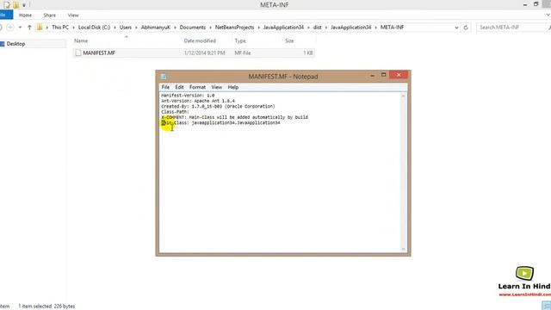Viewport: 551px width, 310px height.
Task: Click Local Disk (C:) breadcrumb
Action: pyautogui.click(x=94, y=27)
